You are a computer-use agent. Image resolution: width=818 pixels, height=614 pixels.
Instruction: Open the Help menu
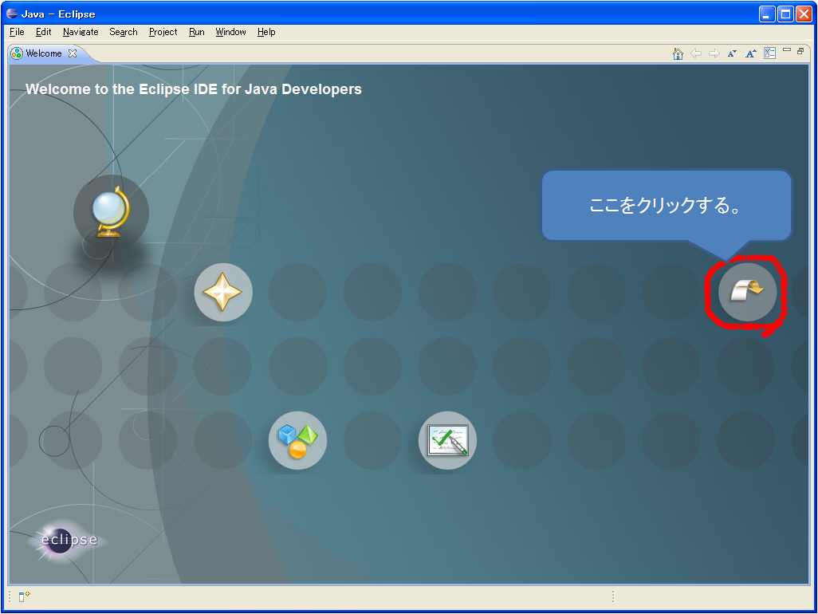266,32
